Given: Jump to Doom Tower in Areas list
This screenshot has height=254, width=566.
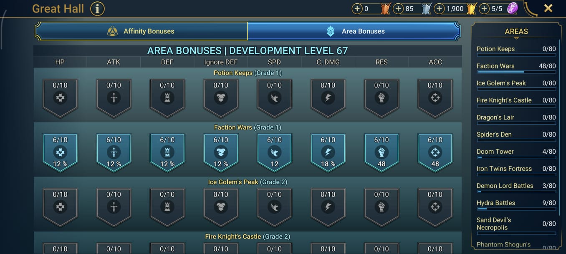Looking at the screenshot, I should point(516,152).
